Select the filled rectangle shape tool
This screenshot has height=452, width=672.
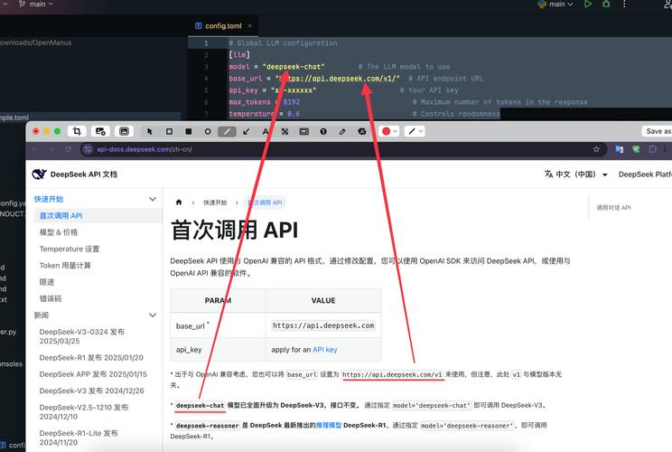pyautogui.click(x=189, y=131)
